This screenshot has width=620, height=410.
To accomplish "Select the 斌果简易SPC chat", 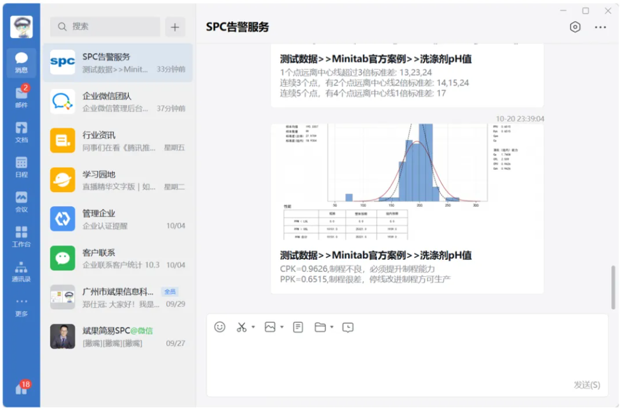I will [x=118, y=336].
